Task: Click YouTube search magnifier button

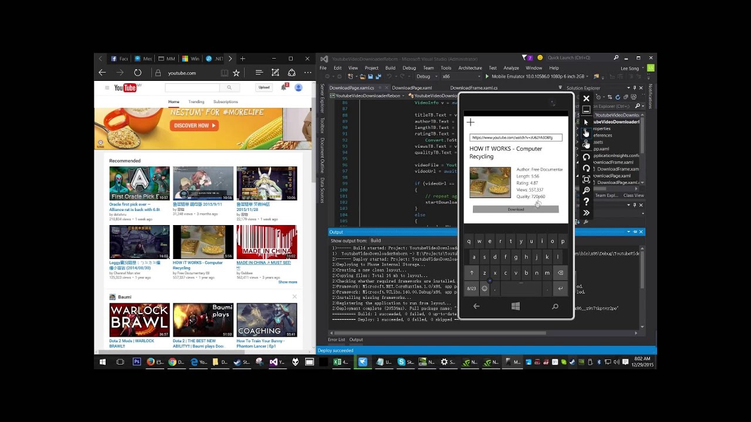Action: click(x=229, y=87)
